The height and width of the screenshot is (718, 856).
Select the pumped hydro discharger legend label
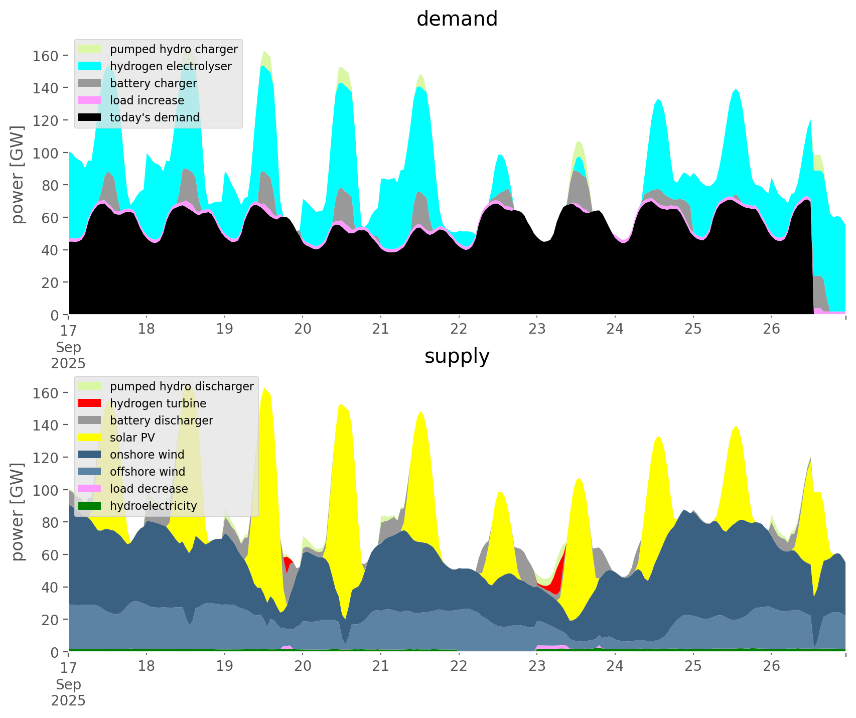[182, 386]
